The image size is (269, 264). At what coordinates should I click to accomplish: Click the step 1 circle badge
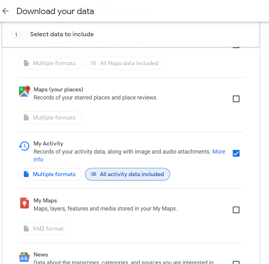point(16,34)
